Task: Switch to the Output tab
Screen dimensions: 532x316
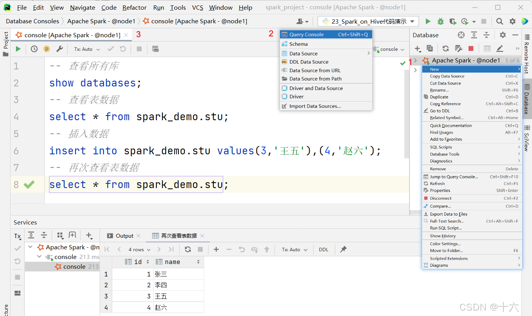Action: [120, 236]
